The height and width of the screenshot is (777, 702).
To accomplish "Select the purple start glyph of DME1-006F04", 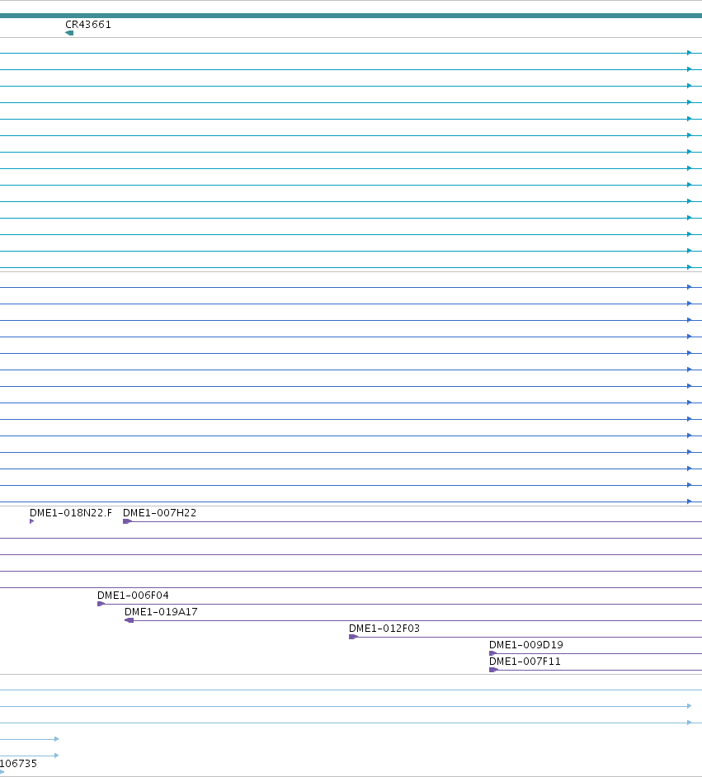I will click(x=101, y=604).
